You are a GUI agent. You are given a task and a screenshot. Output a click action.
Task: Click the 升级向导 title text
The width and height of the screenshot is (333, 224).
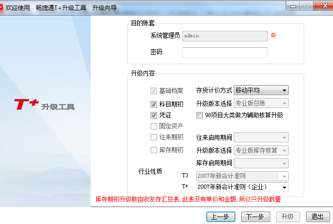coord(105,8)
